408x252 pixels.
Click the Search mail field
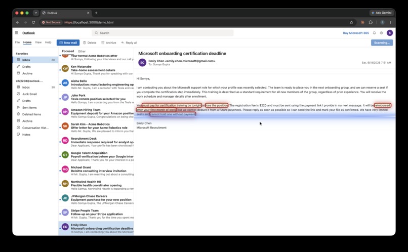point(162,33)
